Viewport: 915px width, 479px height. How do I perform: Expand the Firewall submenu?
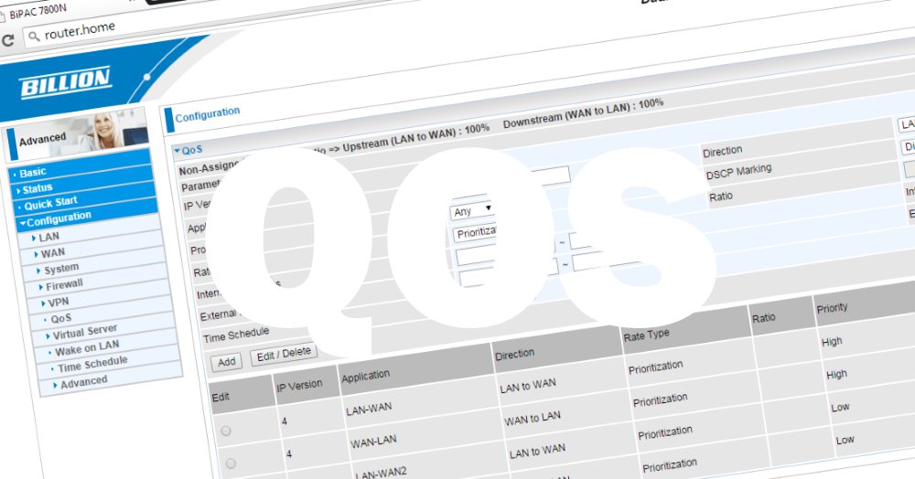coord(64,285)
